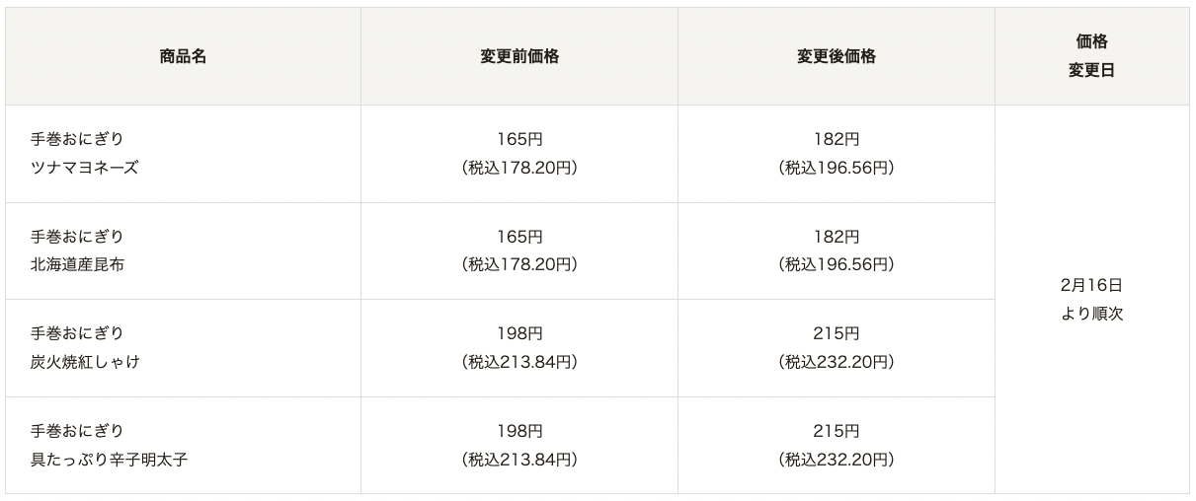Click the 価格変更日 column header
1196x501 pixels.
(1091, 56)
